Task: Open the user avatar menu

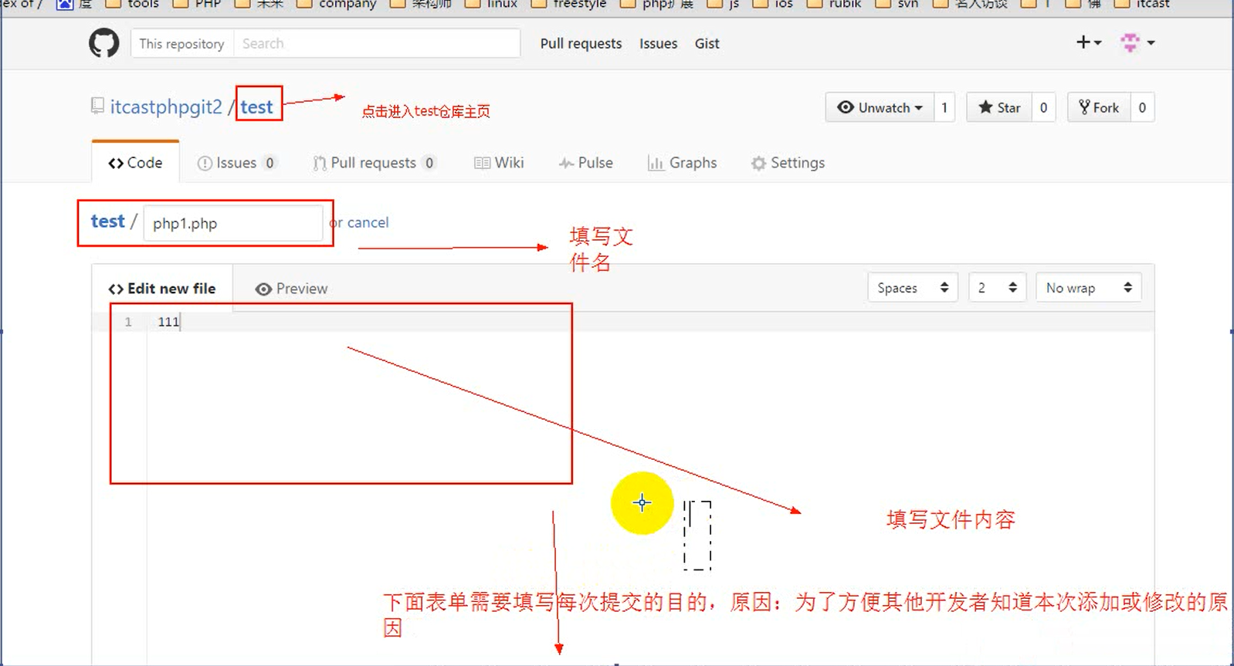Action: click(x=1137, y=42)
